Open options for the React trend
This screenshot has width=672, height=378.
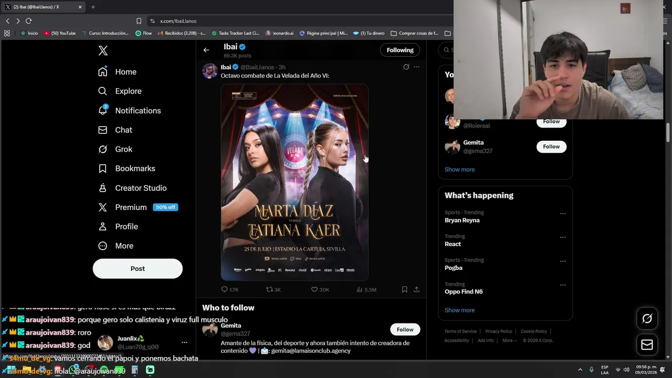pos(563,237)
